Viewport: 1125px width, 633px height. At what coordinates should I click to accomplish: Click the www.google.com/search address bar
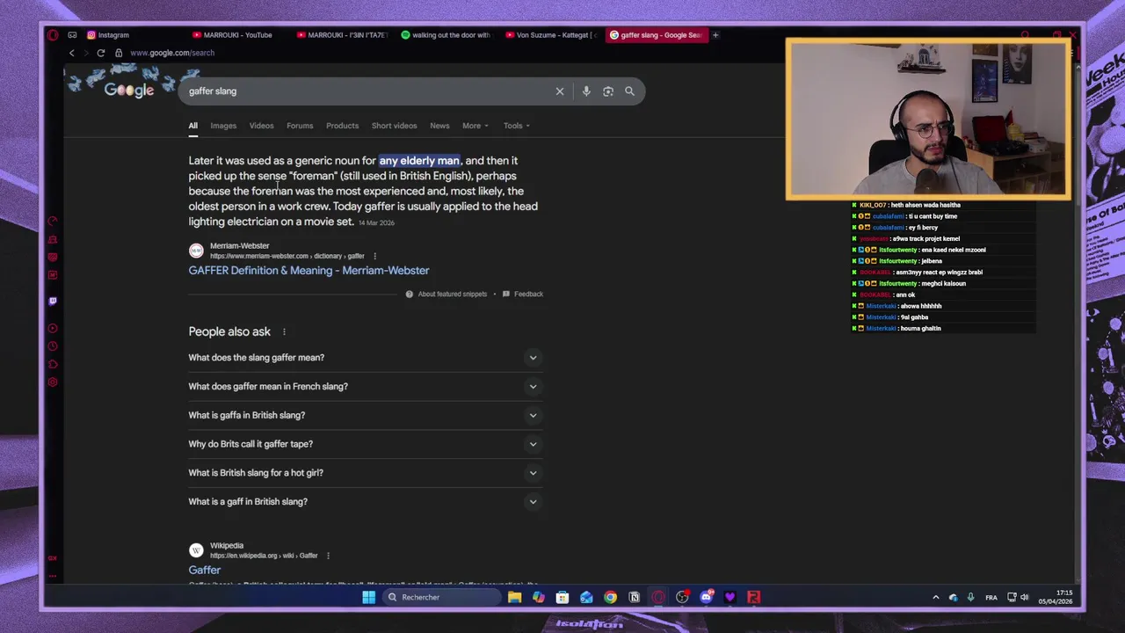pyautogui.click(x=172, y=53)
